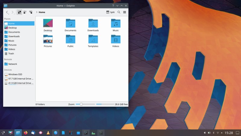Go back with the Back arrow in Dolphin

(x=7, y=12)
